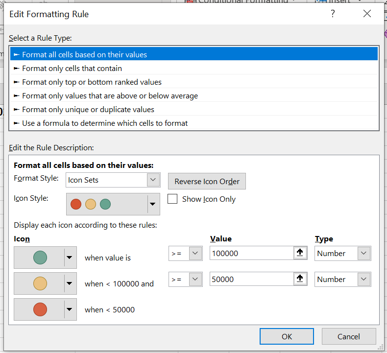387x353 pixels.
Task: Confirm the rule with OK button
Action: (x=287, y=336)
